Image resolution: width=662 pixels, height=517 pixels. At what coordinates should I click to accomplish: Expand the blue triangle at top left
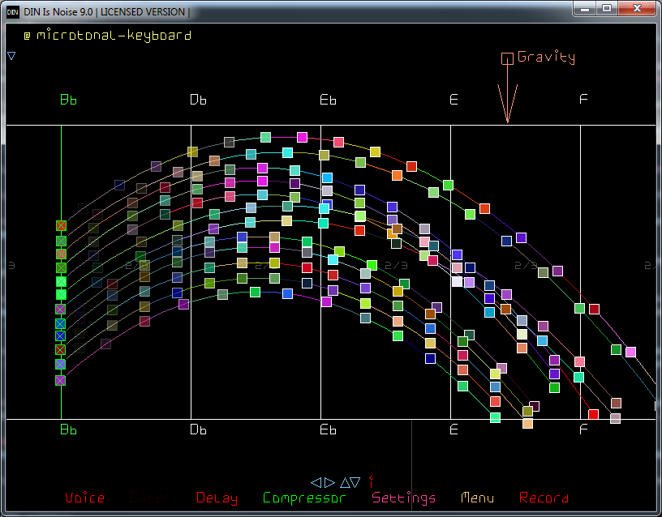tap(11, 56)
